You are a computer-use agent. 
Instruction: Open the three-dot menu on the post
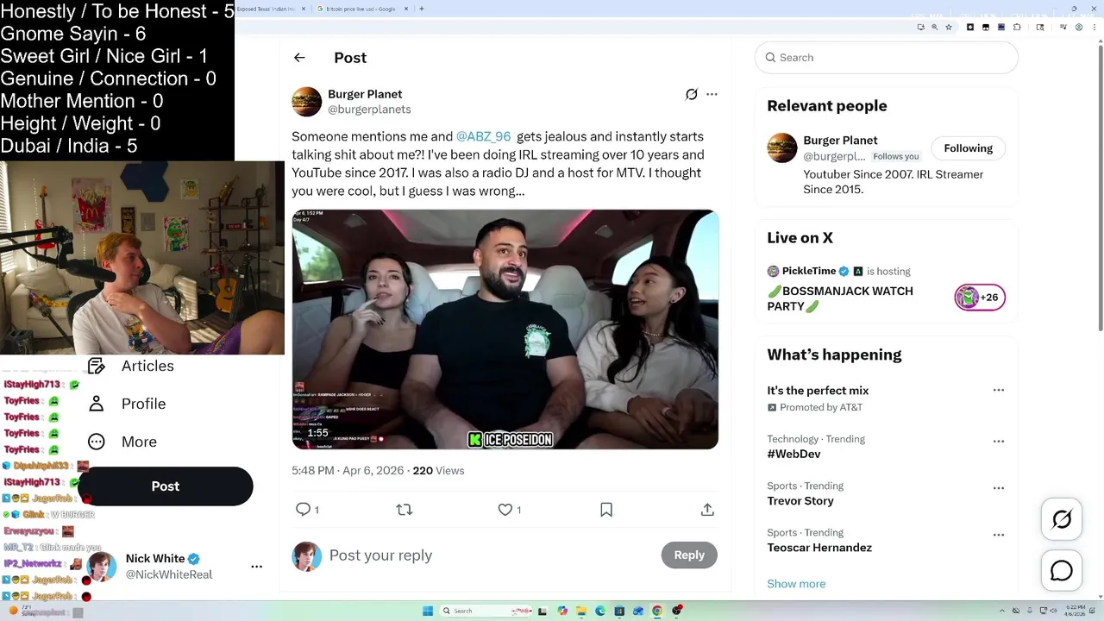click(712, 94)
